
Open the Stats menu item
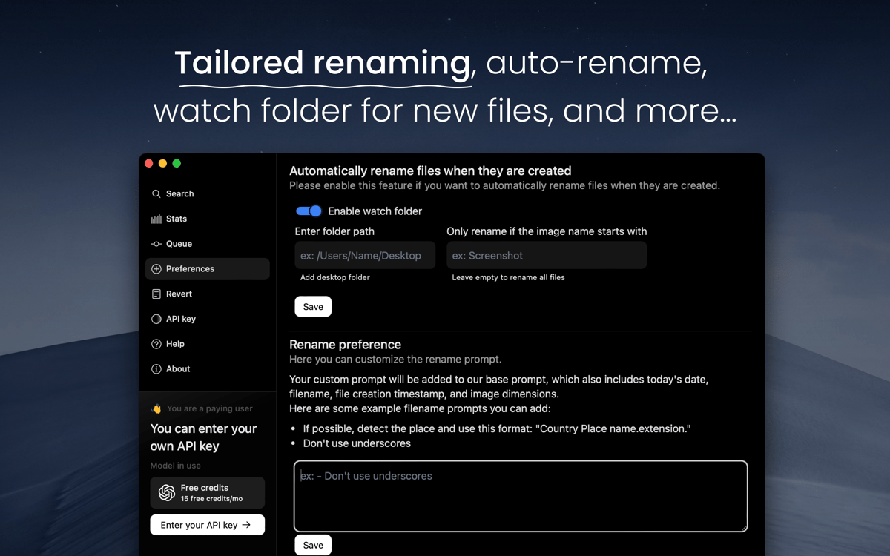pos(177,219)
